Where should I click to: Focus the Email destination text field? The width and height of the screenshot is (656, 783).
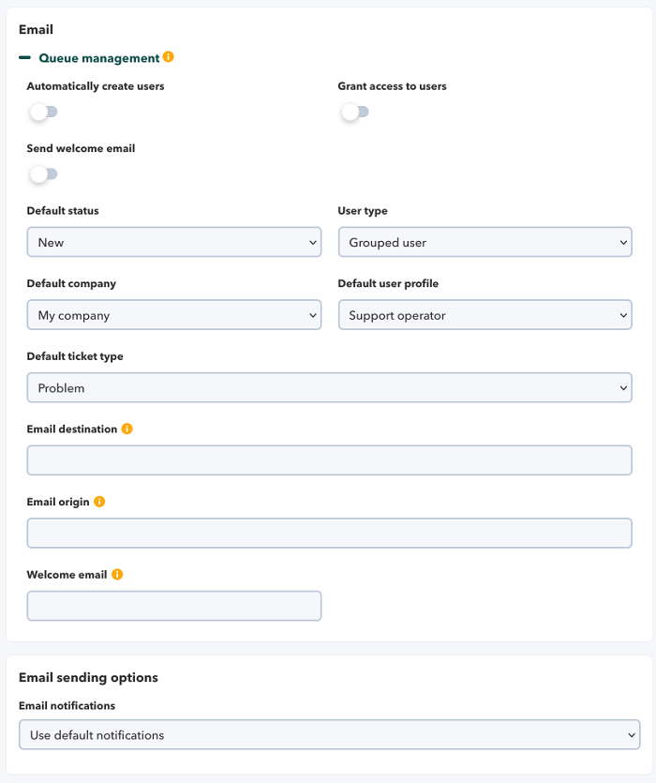(x=329, y=460)
